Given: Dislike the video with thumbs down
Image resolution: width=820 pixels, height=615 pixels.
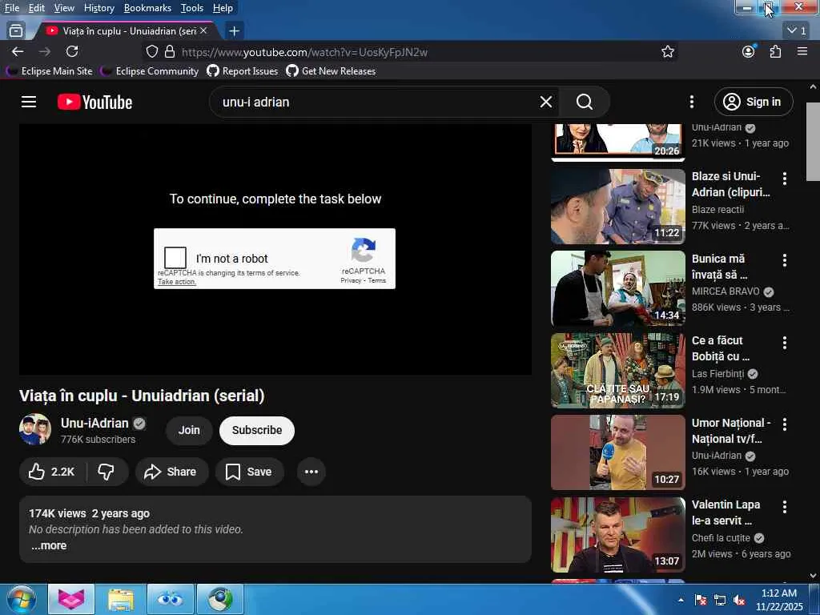Looking at the screenshot, I should coord(107,472).
